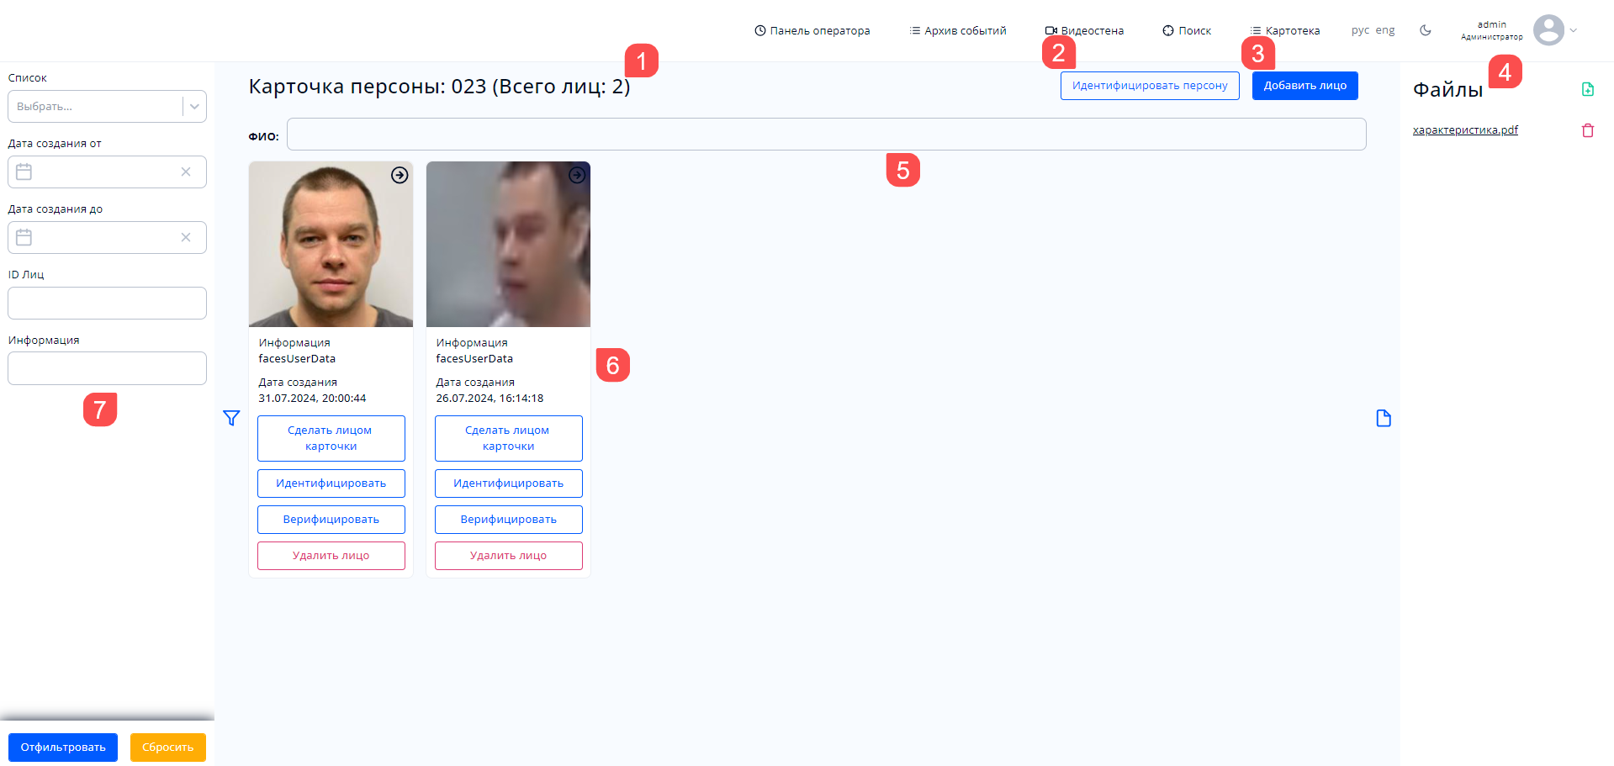1614x766 pixels.
Task: Click the Дата создания от date field
Action: pos(107,172)
